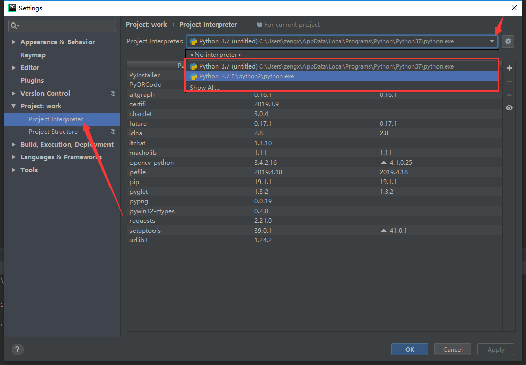Click the Apply button

496,349
